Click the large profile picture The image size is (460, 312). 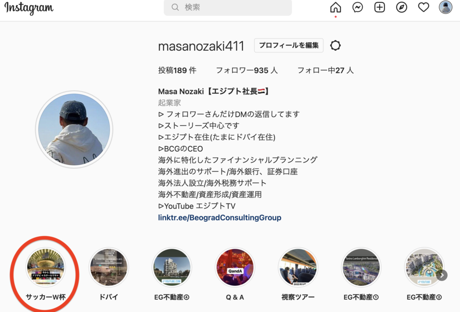coord(74,129)
